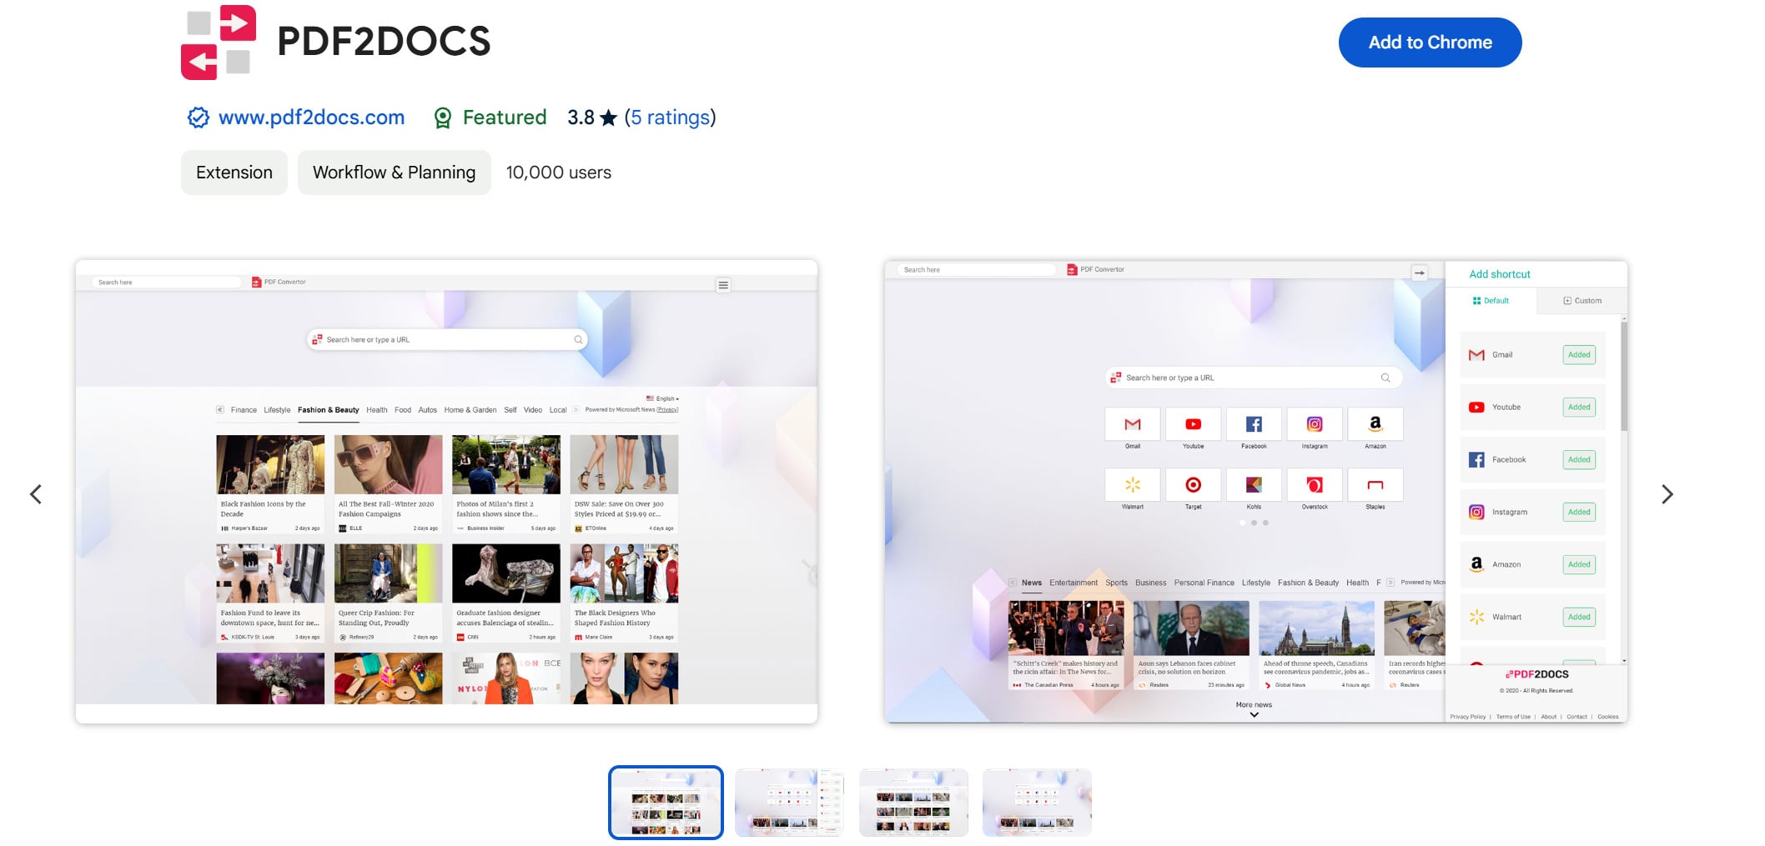
Task: Click the Kohls shortcut tile in right preview
Action: (1254, 485)
